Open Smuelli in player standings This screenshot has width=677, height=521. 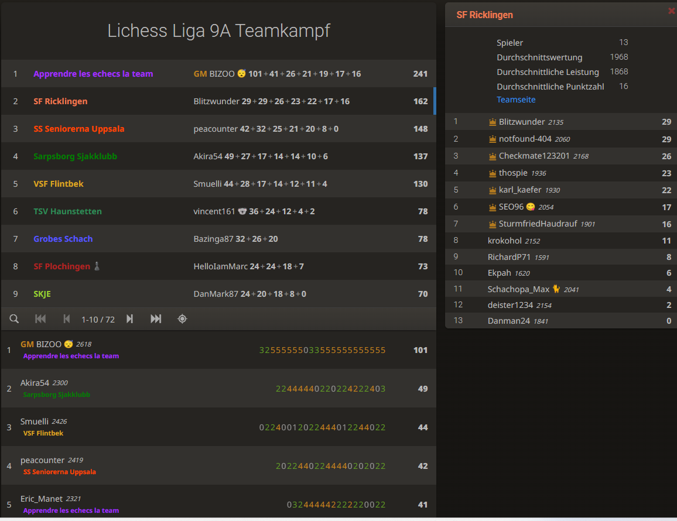[x=218, y=427]
